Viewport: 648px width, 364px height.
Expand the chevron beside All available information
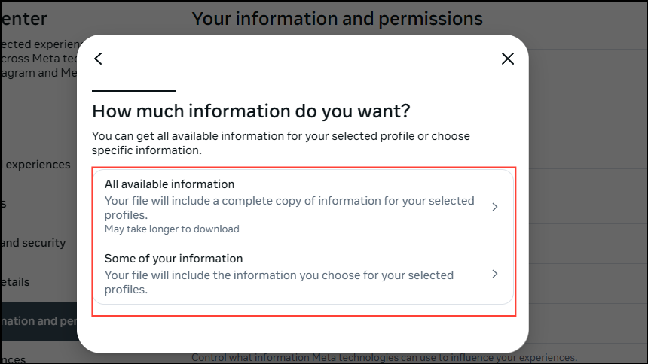coord(495,207)
